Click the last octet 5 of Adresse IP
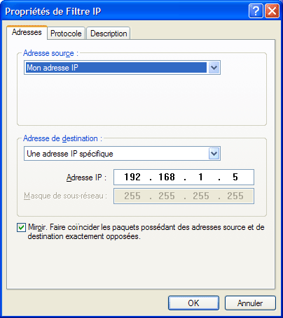The height and width of the screenshot is (318, 283). coord(235,177)
